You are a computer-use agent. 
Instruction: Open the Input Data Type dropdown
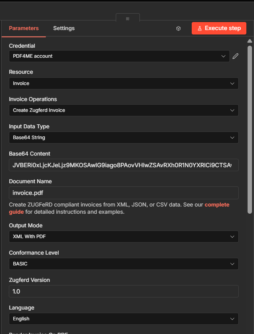pyautogui.click(x=123, y=138)
